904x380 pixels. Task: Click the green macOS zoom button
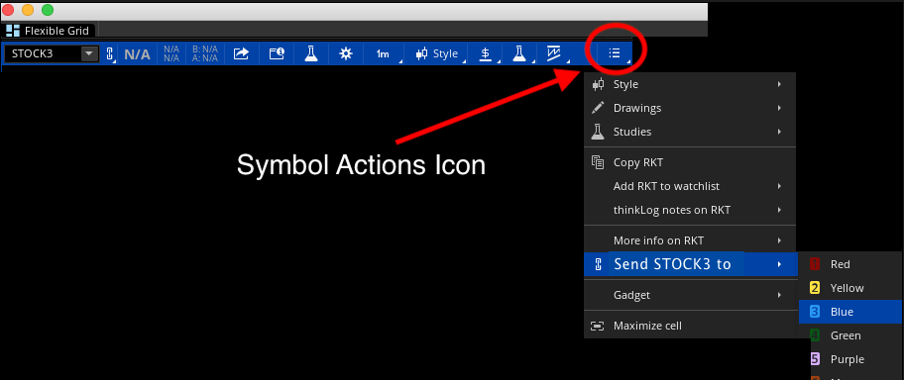[x=48, y=10]
